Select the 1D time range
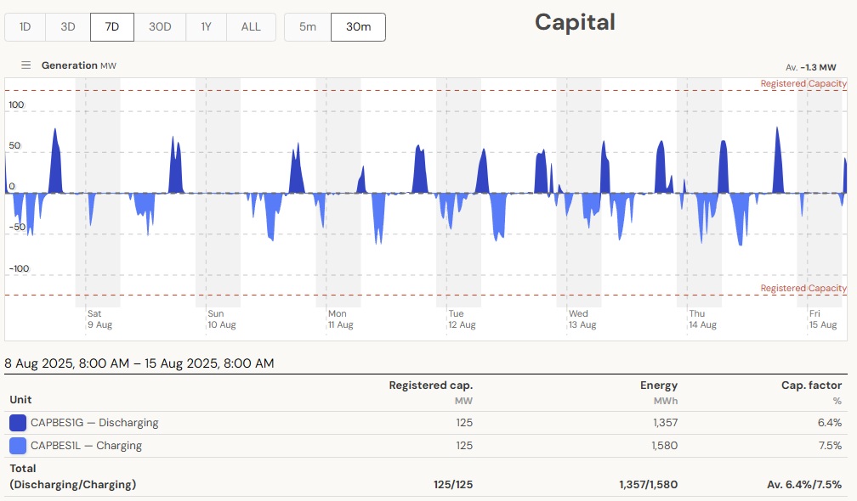The width and height of the screenshot is (857, 501). click(x=26, y=27)
